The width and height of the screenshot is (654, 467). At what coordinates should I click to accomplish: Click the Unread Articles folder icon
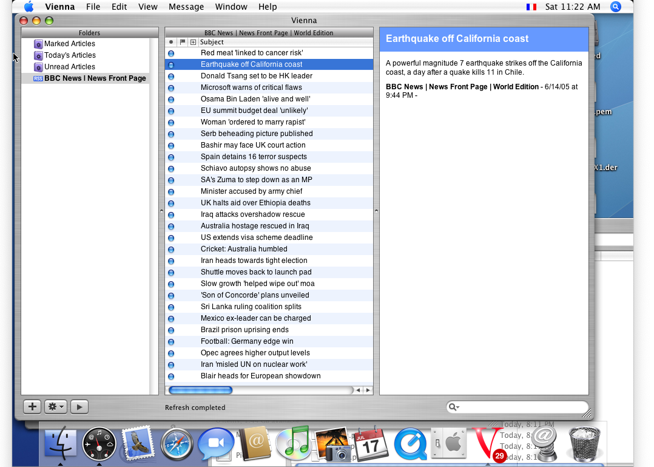(38, 67)
